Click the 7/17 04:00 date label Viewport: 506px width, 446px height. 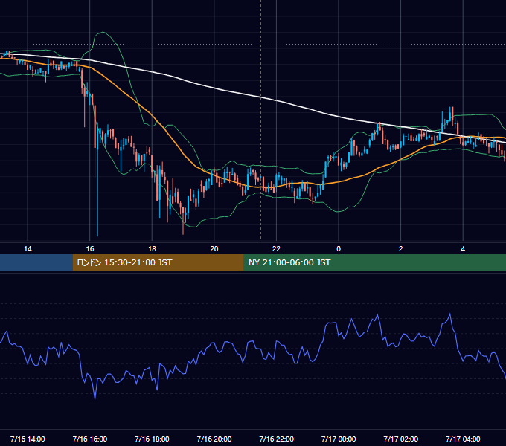(463, 439)
